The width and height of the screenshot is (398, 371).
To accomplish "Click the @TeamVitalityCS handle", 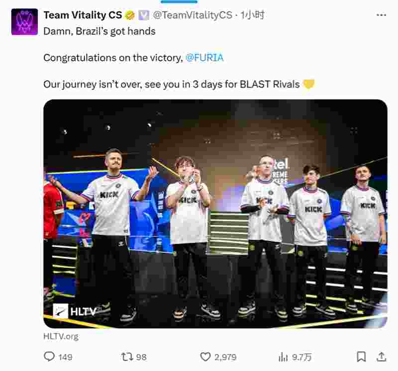I will pyautogui.click(x=193, y=15).
